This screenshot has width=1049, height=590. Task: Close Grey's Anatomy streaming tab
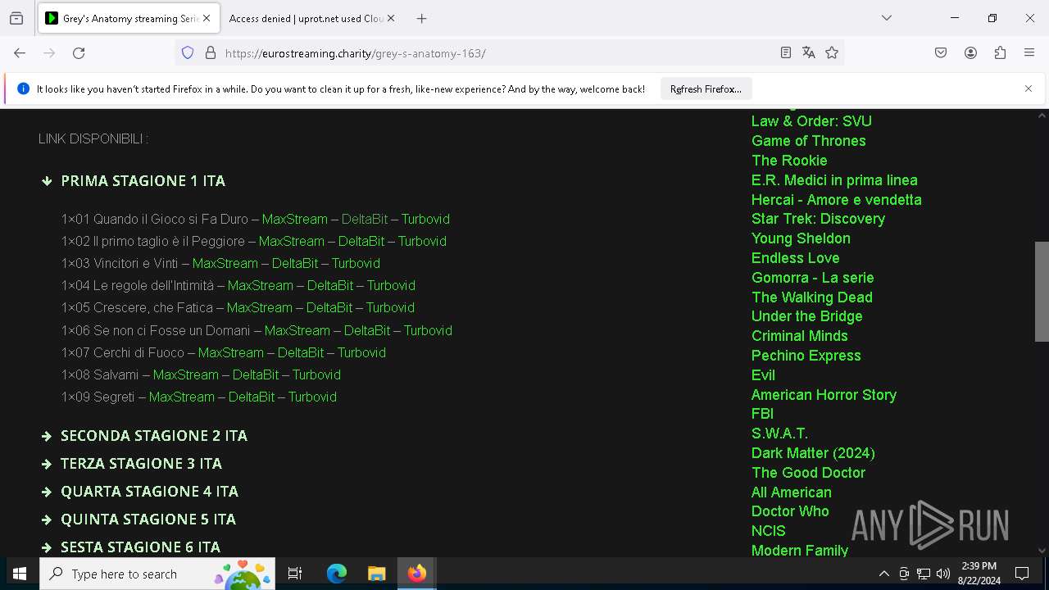tap(206, 18)
